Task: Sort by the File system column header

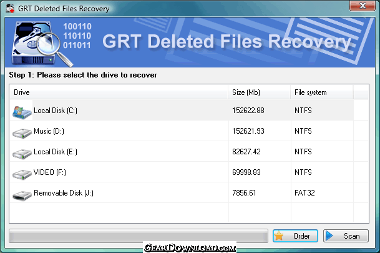Action: 322,92
